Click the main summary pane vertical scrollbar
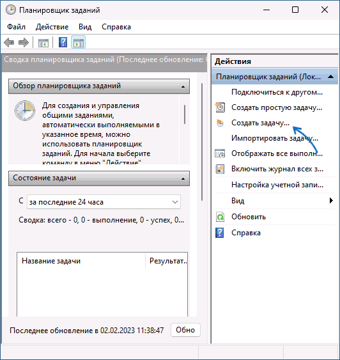340x360 pixels. pos(202,142)
